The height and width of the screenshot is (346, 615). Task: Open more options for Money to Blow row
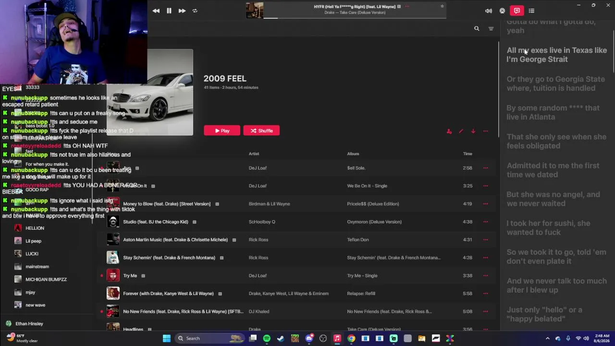pyautogui.click(x=486, y=204)
